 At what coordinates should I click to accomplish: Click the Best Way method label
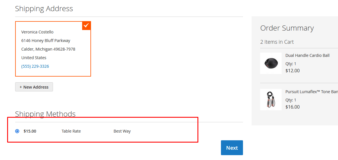[122, 131]
